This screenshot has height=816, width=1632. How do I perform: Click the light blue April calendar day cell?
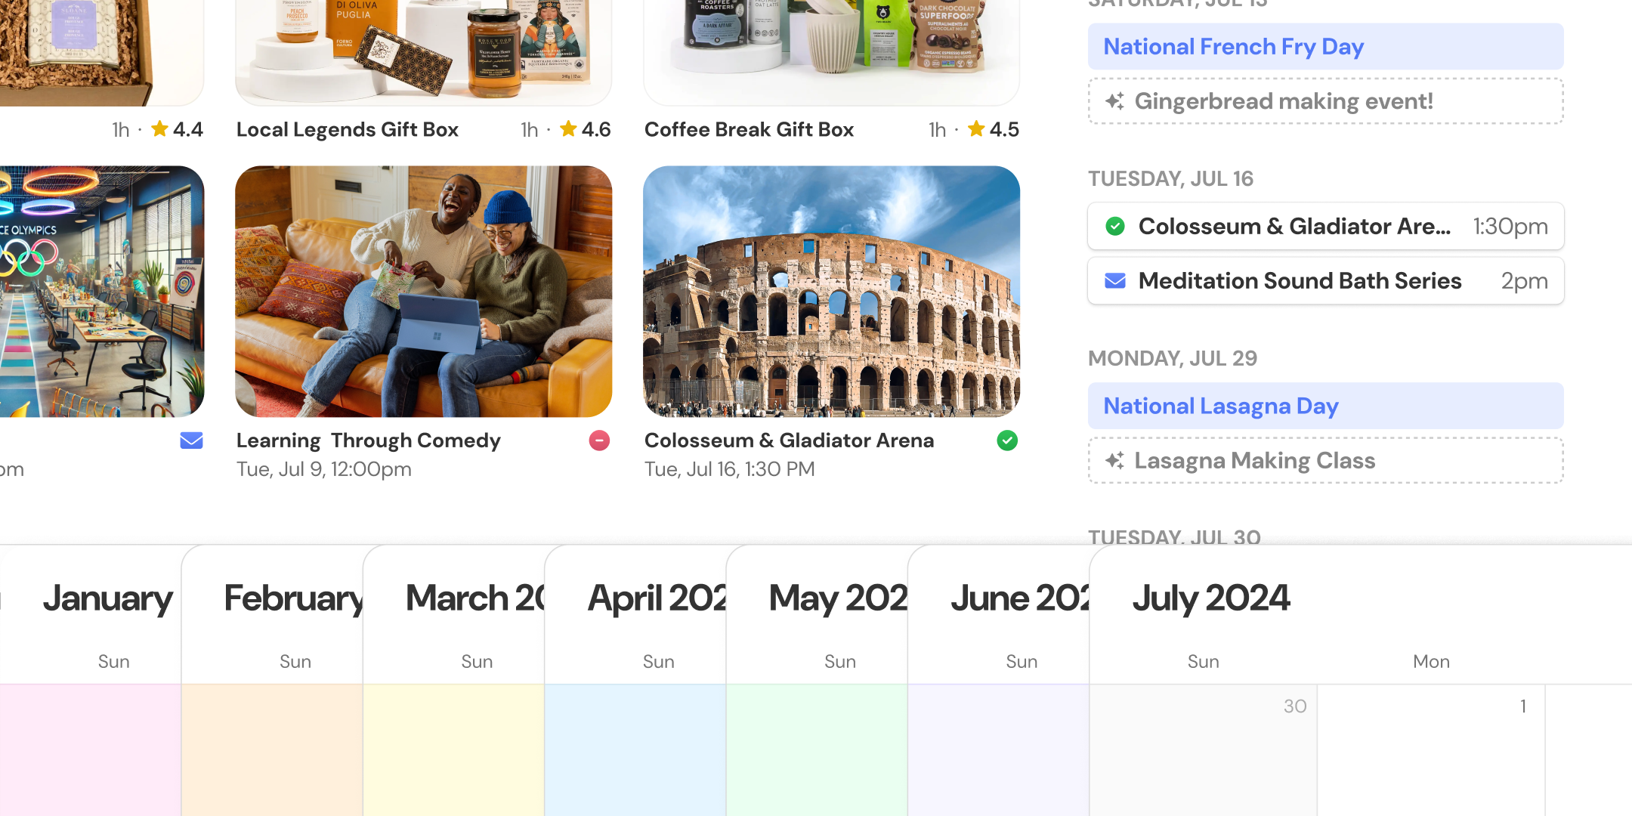pos(635,750)
